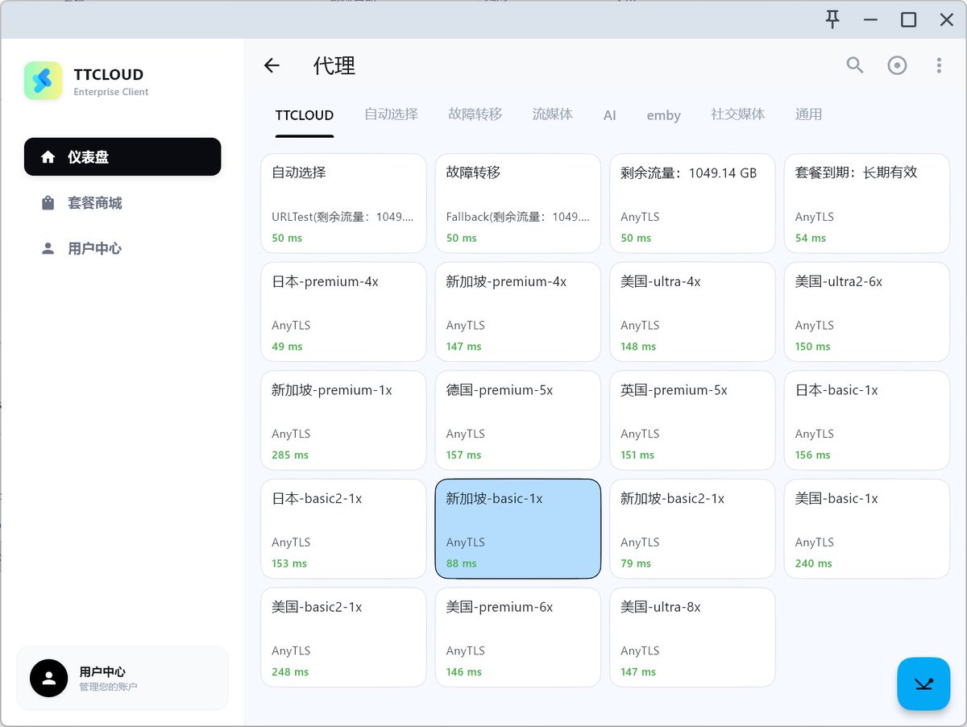Click the 54 ms latency value
This screenshot has width=967, height=727.
(x=811, y=238)
